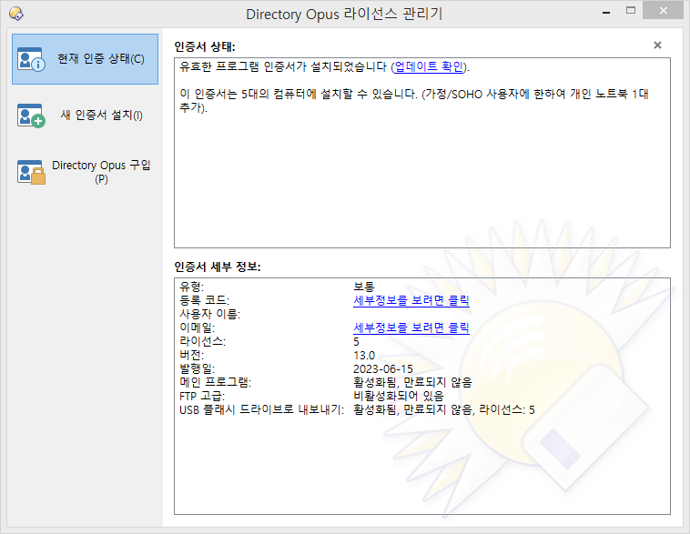Screen dimensions: 690x534
Task: Click the Directory Opus purchase lock icon
Action: pos(31,172)
